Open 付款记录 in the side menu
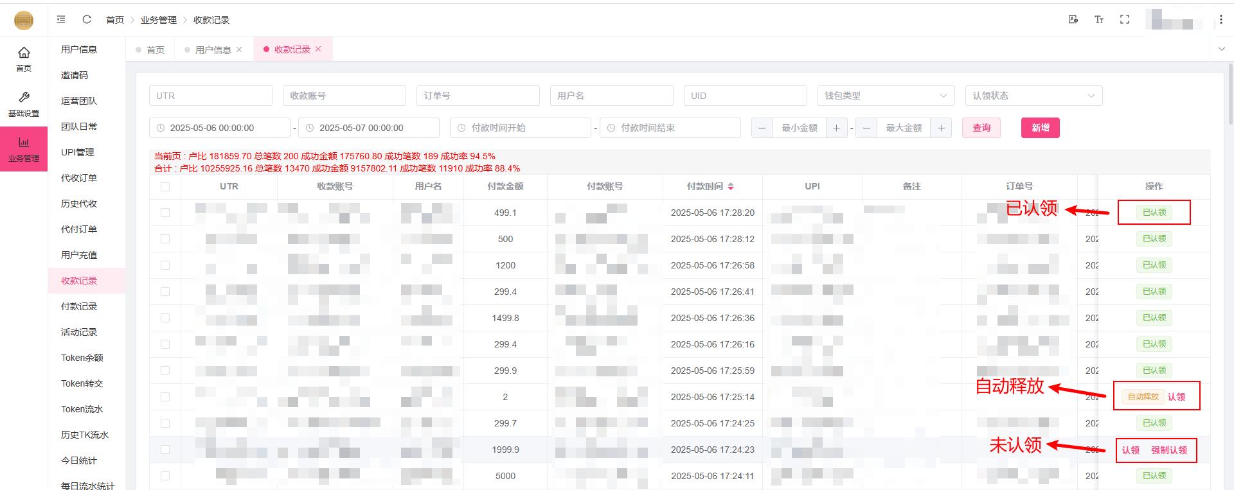Viewport: 1234px width, 490px height. pyautogui.click(x=79, y=306)
